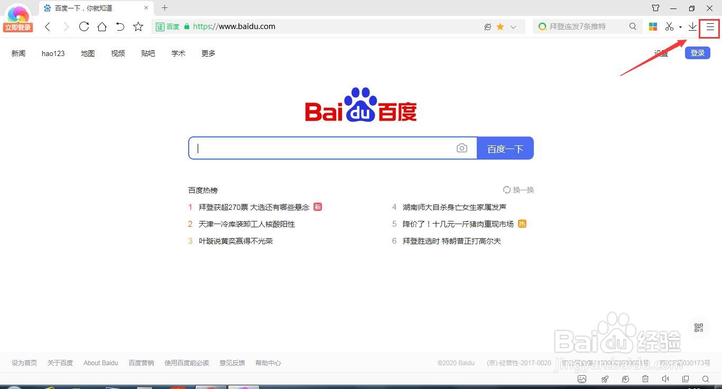Click 关于百度 in the footer
Image resolution: width=722 pixels, height=389 pixels.
pyautogui.click(x=60, y=363)
